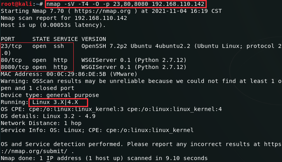Click the SERVICE column header
The width and height of the screenshot is (282, 162).
tap(66, 39)
